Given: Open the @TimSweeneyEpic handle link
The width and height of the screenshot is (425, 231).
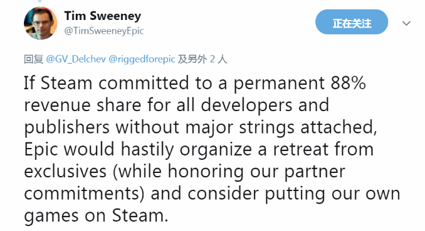Looking at the screenshot, I should click(104, 31).
